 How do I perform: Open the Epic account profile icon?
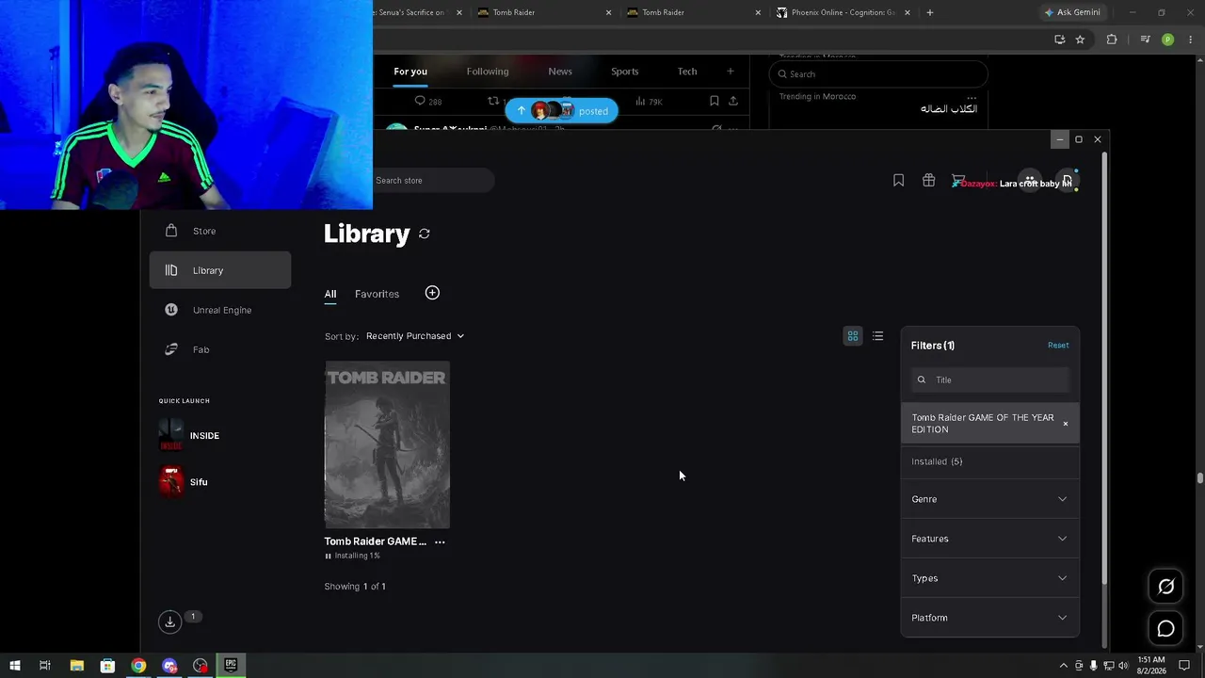(1067, 181)
